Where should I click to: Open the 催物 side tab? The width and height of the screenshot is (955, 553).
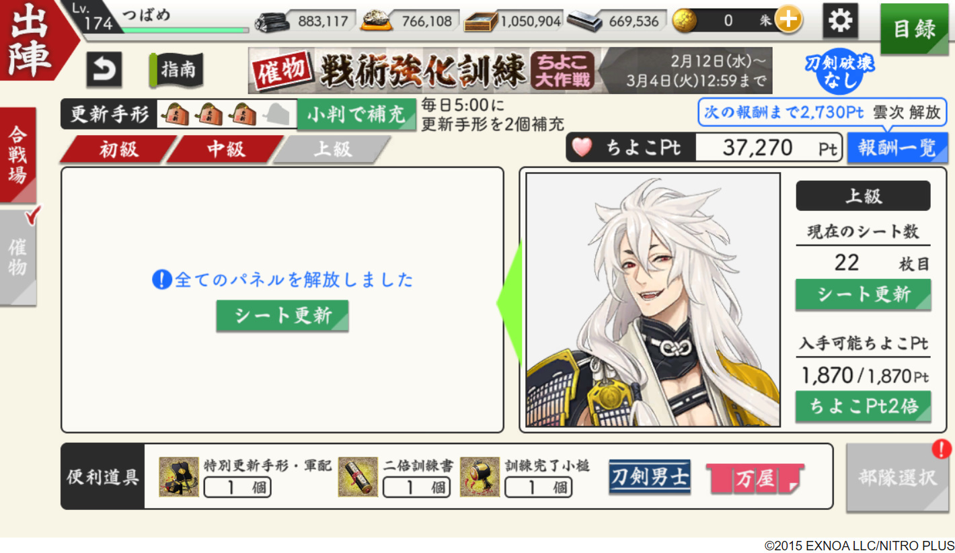point(18,258)
